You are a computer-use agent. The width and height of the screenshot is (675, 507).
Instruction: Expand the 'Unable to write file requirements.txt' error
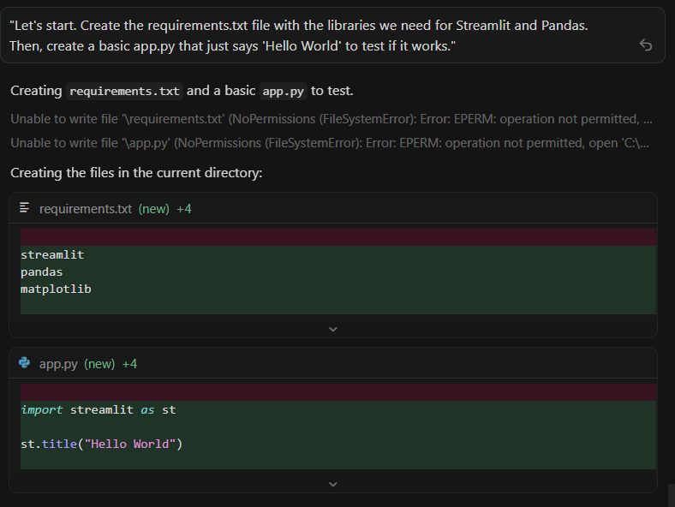point(332,119)
